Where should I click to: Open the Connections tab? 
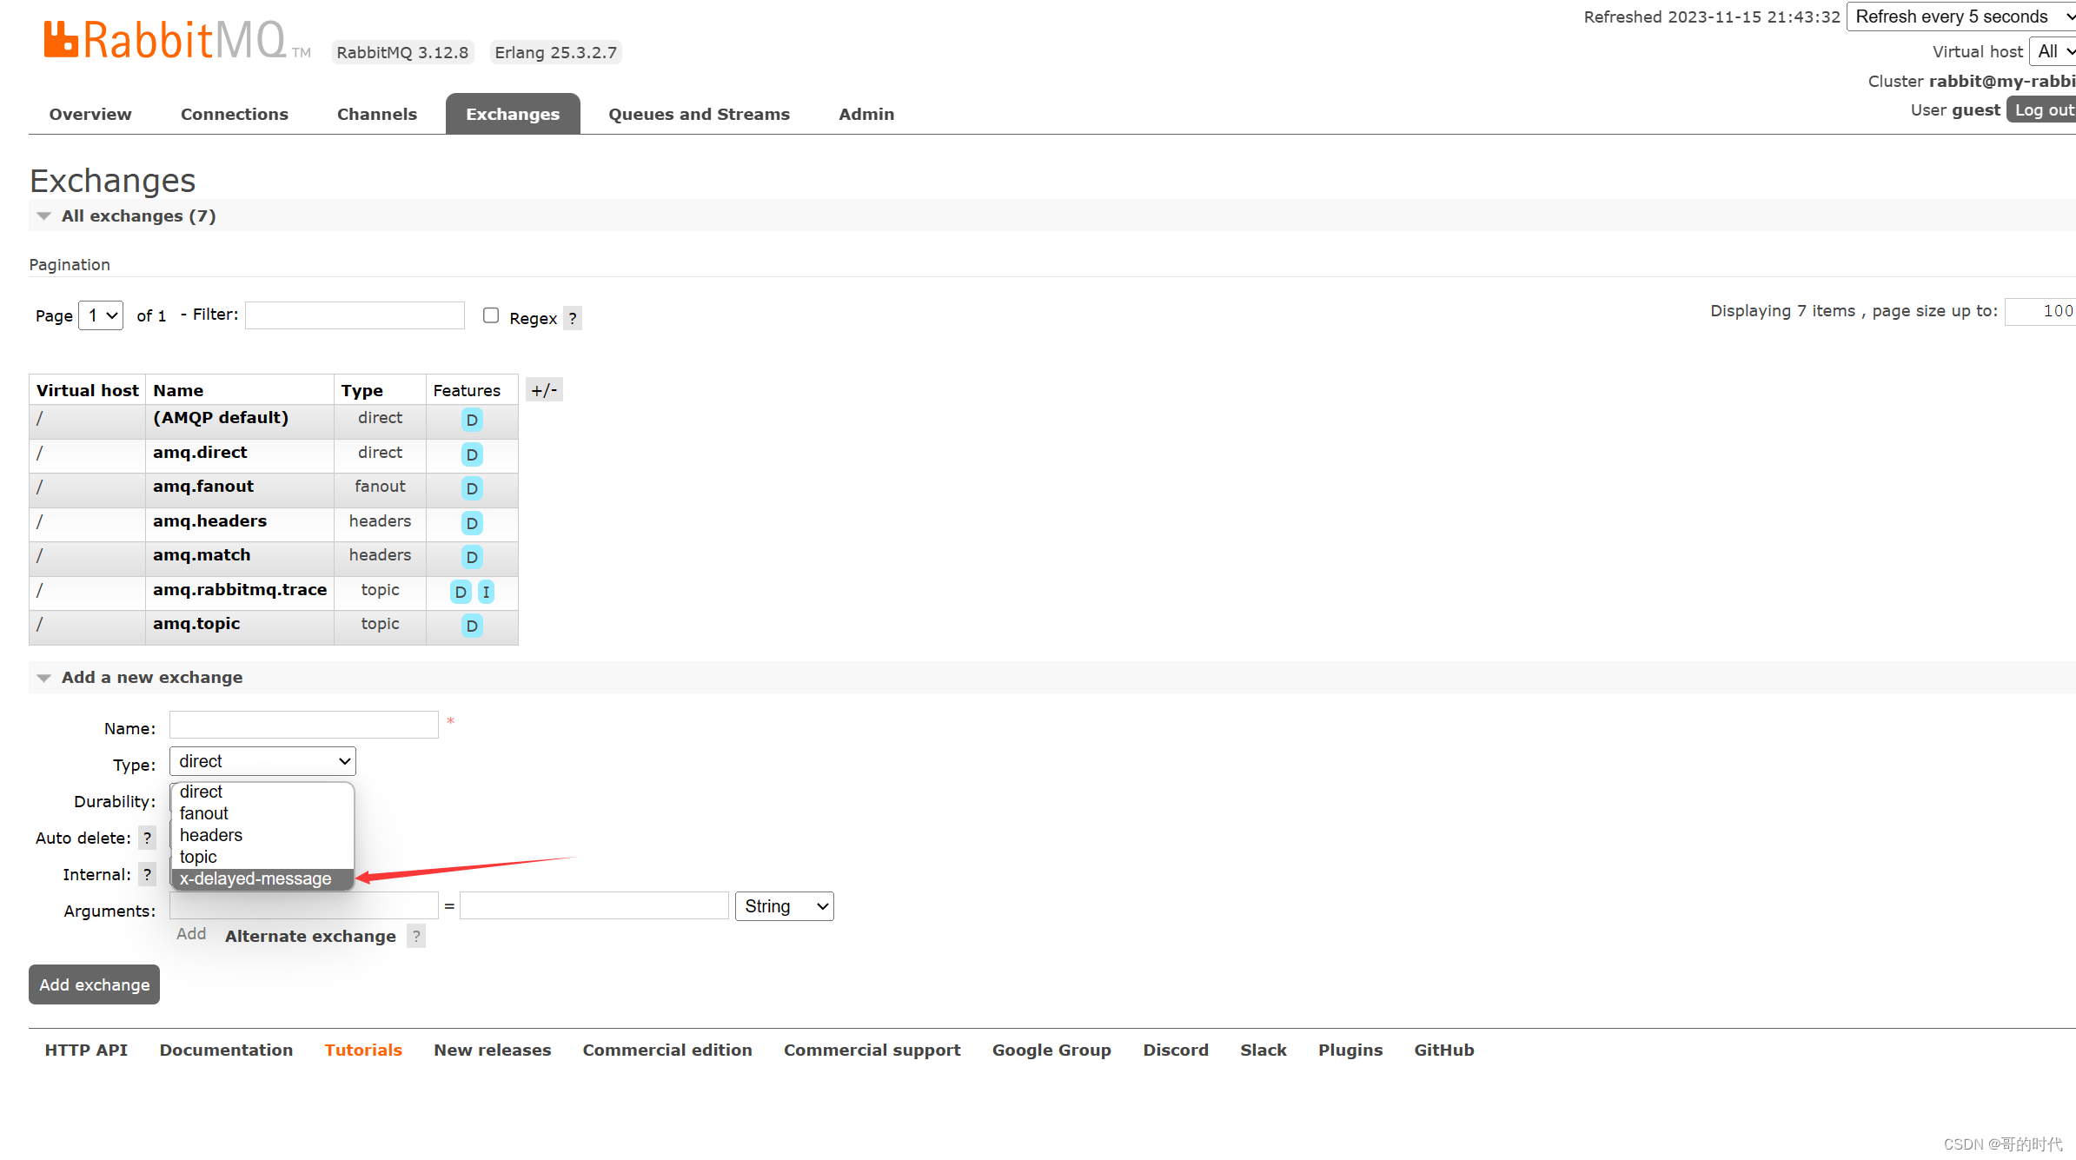pyautogui.click(x=234, y=115)
